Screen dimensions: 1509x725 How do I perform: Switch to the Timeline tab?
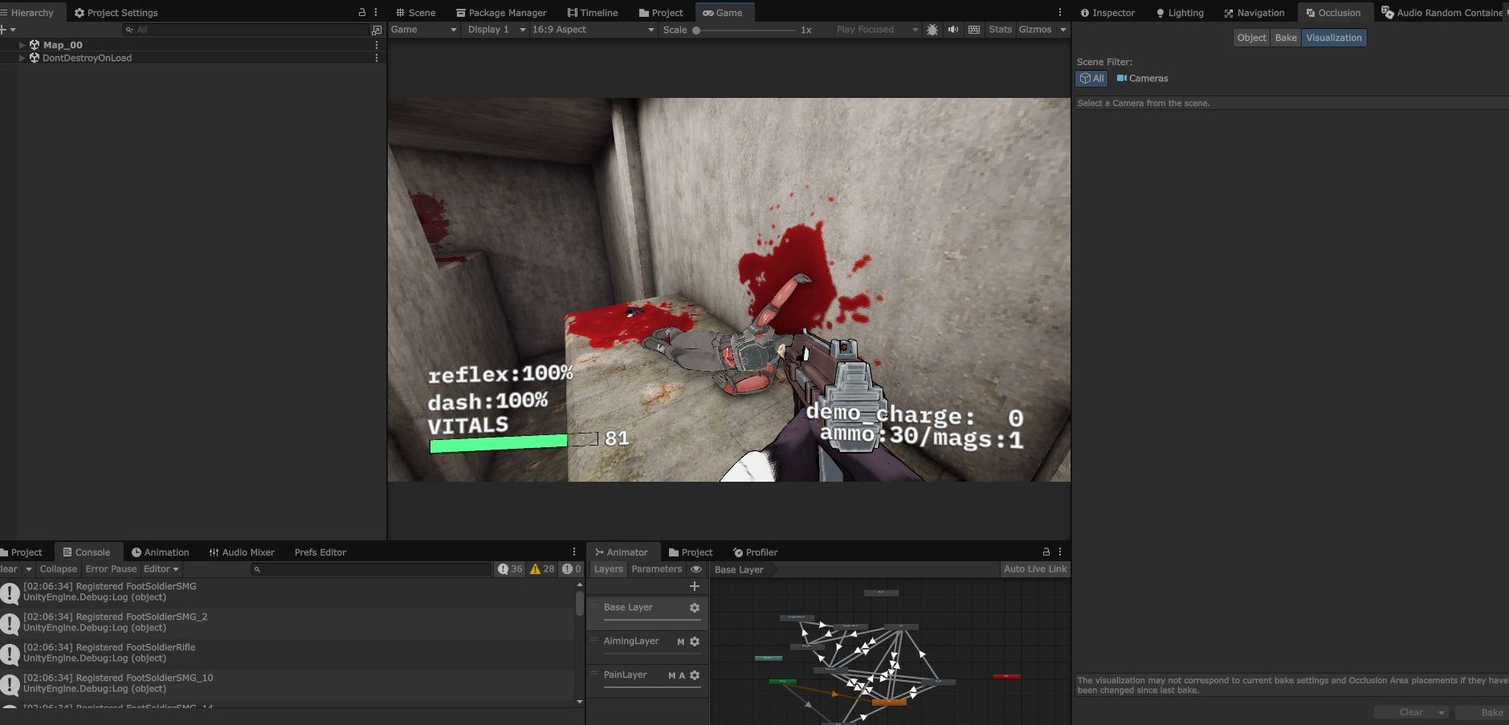(x=593, y=13)
